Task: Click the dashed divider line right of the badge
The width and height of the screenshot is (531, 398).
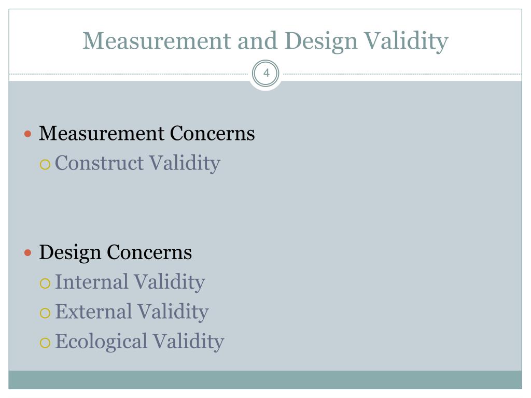Action: point(402,74)
